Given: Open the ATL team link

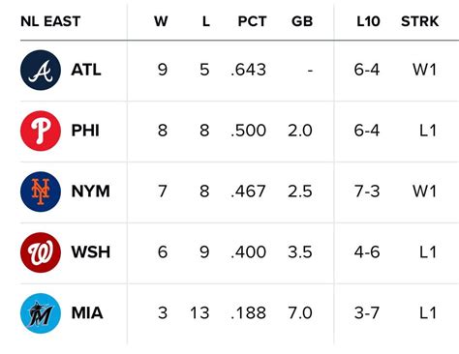Looking at the screenshot, I should (86, 70).
